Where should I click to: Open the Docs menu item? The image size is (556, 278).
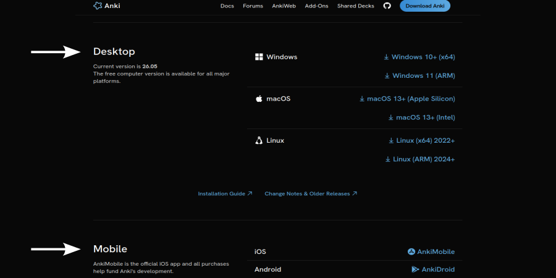click(227, 6)
